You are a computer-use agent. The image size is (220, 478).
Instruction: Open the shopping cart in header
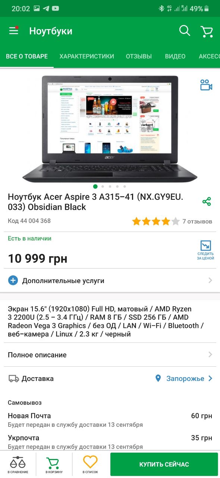coord(207,31)
